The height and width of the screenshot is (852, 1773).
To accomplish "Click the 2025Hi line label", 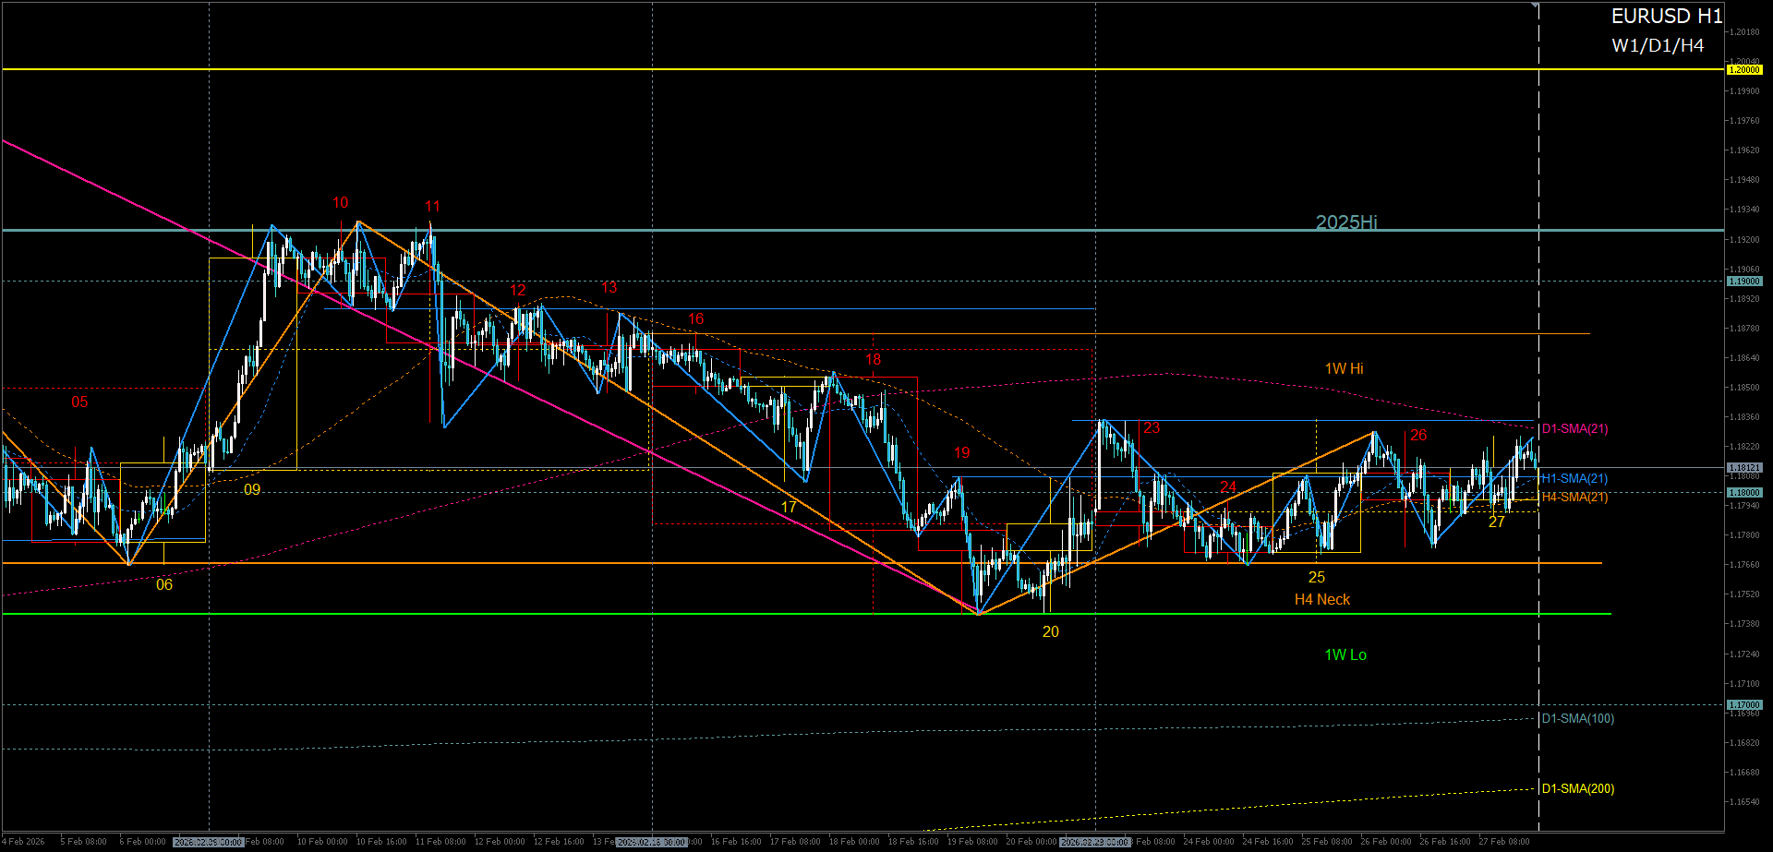I will pos(1345,222).
